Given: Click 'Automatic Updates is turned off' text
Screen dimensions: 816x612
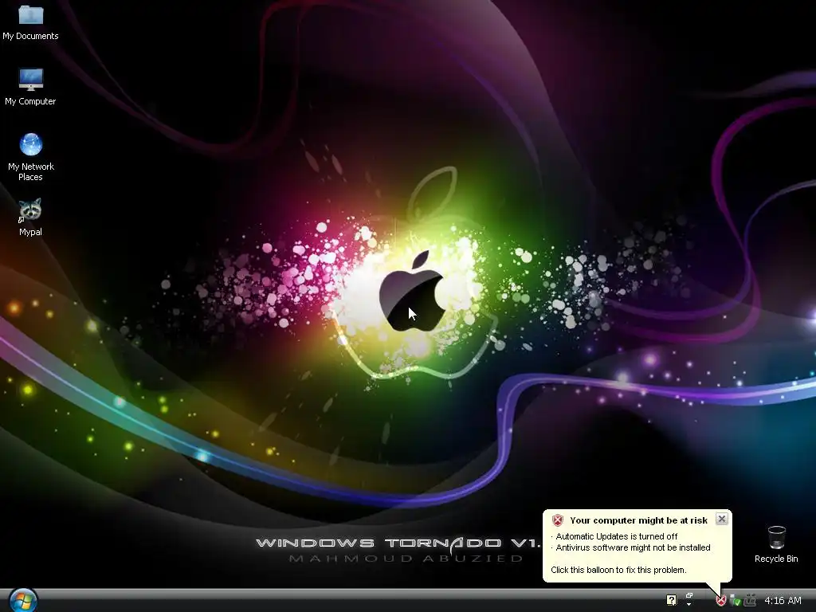Looking at the screenshot, I should pos(617,536).
